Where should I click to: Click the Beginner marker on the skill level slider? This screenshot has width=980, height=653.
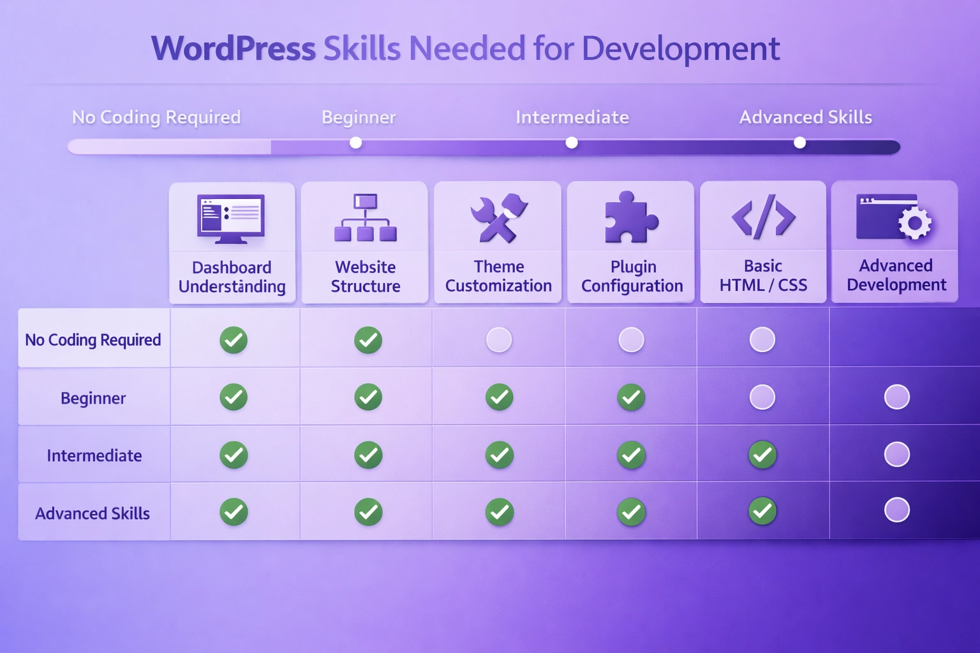(355, 143)
